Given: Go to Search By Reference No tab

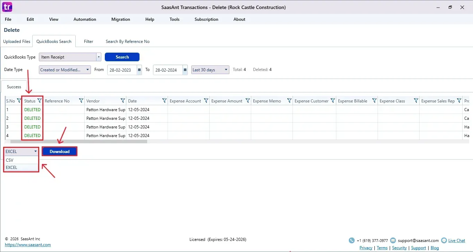Looking at the screenshot, I should [128, 42].
